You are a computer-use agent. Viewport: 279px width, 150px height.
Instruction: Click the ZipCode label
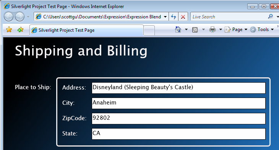point(75,118)
